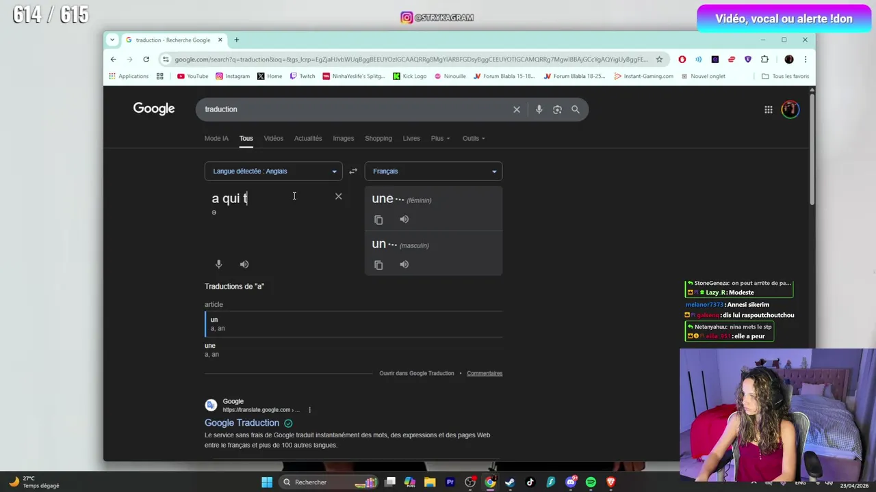Open Spotify from the taskbar
Viewport: 876px width, 492px height.
tap(591, 482)
